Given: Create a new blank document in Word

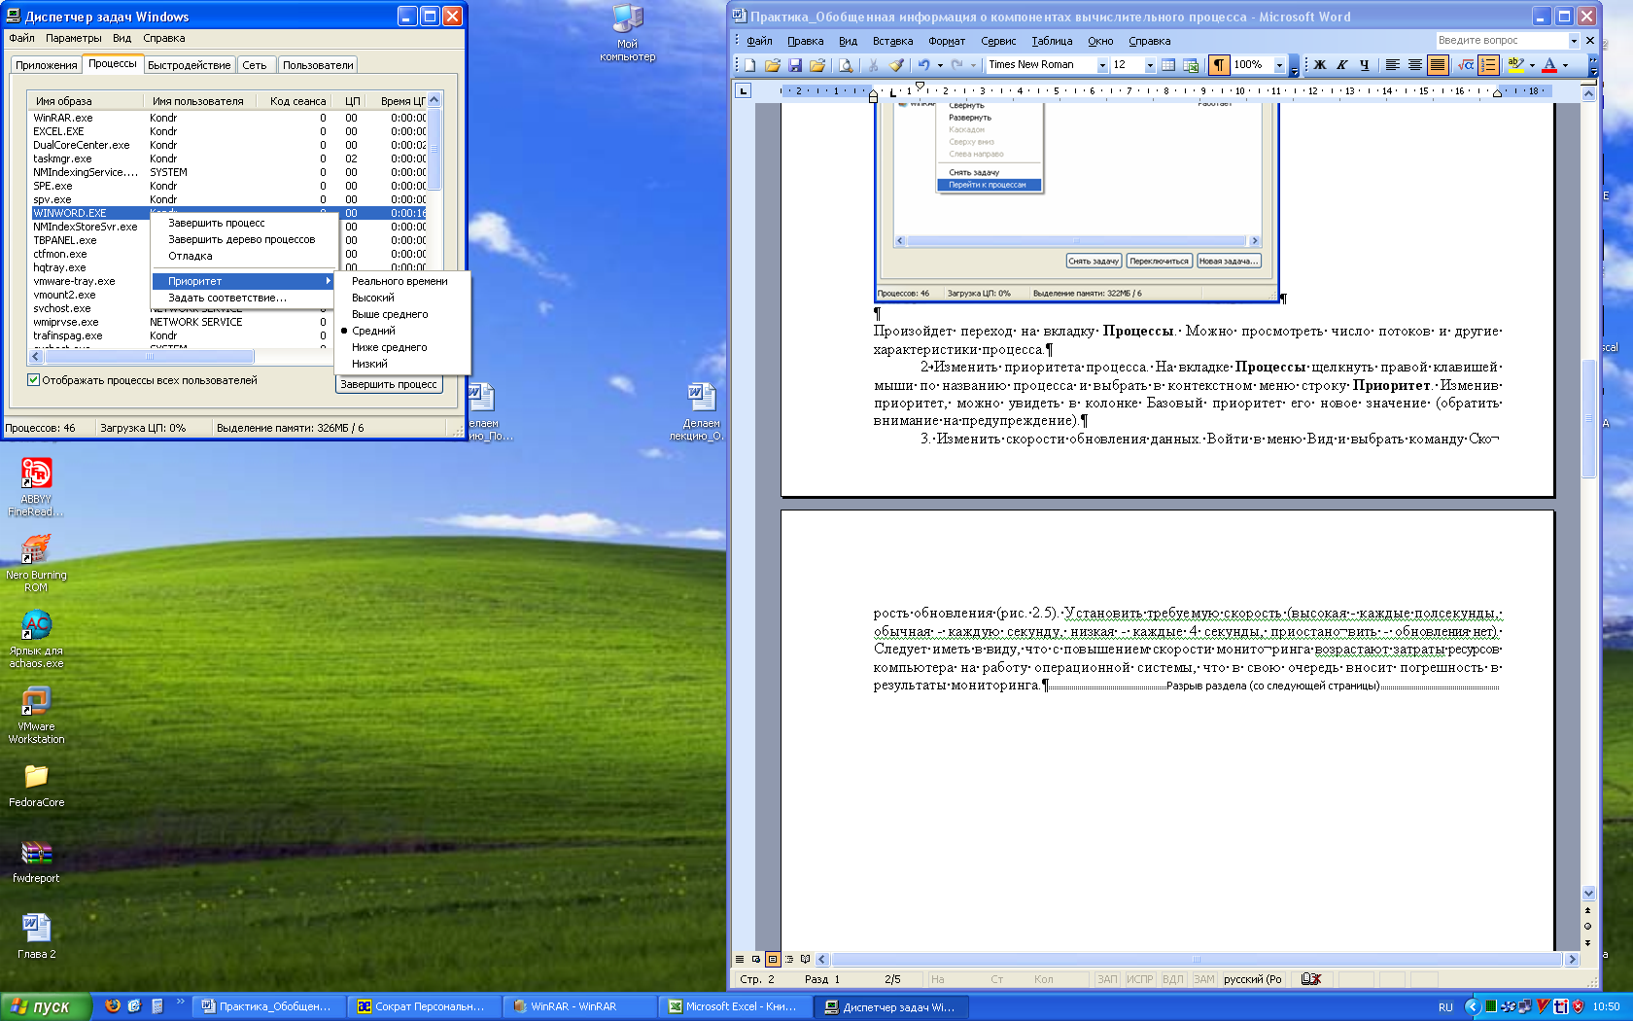Looking at the screenshot, I should click(750, 65).
